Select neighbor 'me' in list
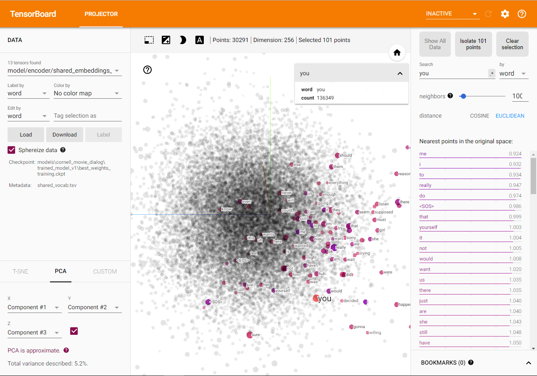This screenshot has width=537, height=376. [x=470, y=154]
